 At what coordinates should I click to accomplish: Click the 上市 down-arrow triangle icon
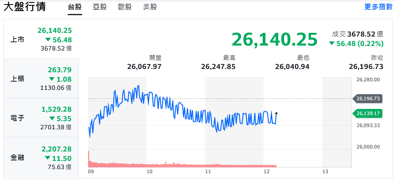[x=48, y=40]
